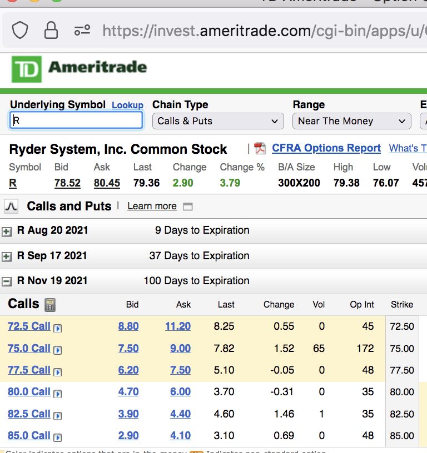Click the TD Ameritrade logo
The image size is (427, 453).
tap(80, 68)
